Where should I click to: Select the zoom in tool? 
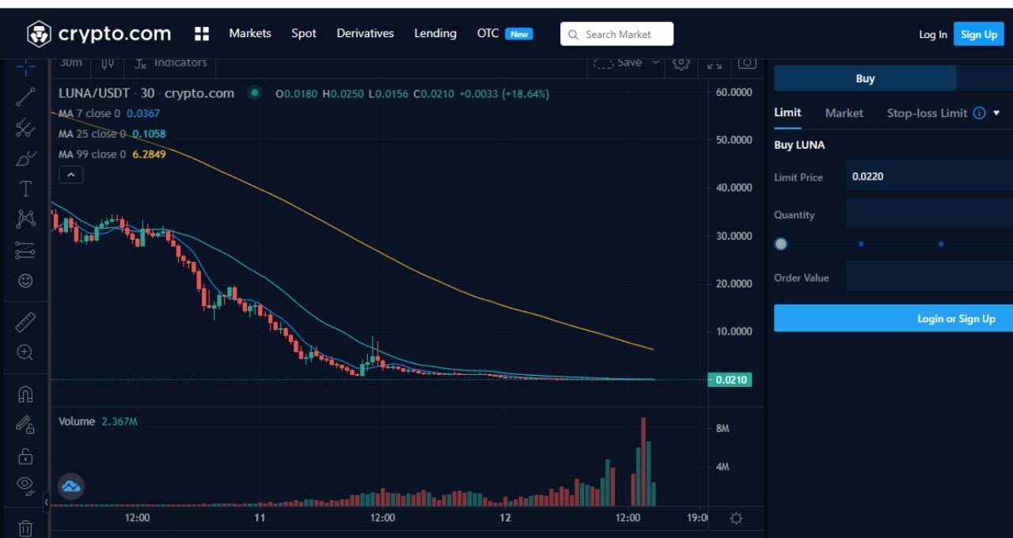click(25, 353)
